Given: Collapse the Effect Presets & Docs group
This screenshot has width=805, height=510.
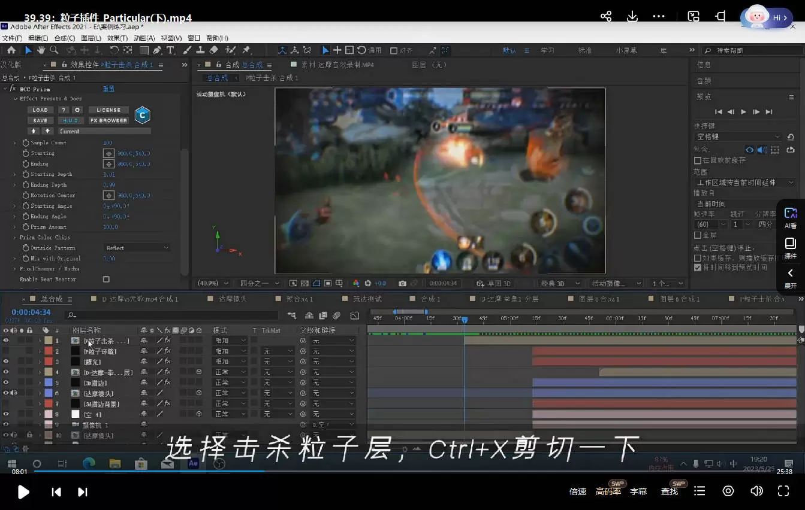Looking at the screenshot, I should [16, 99].
